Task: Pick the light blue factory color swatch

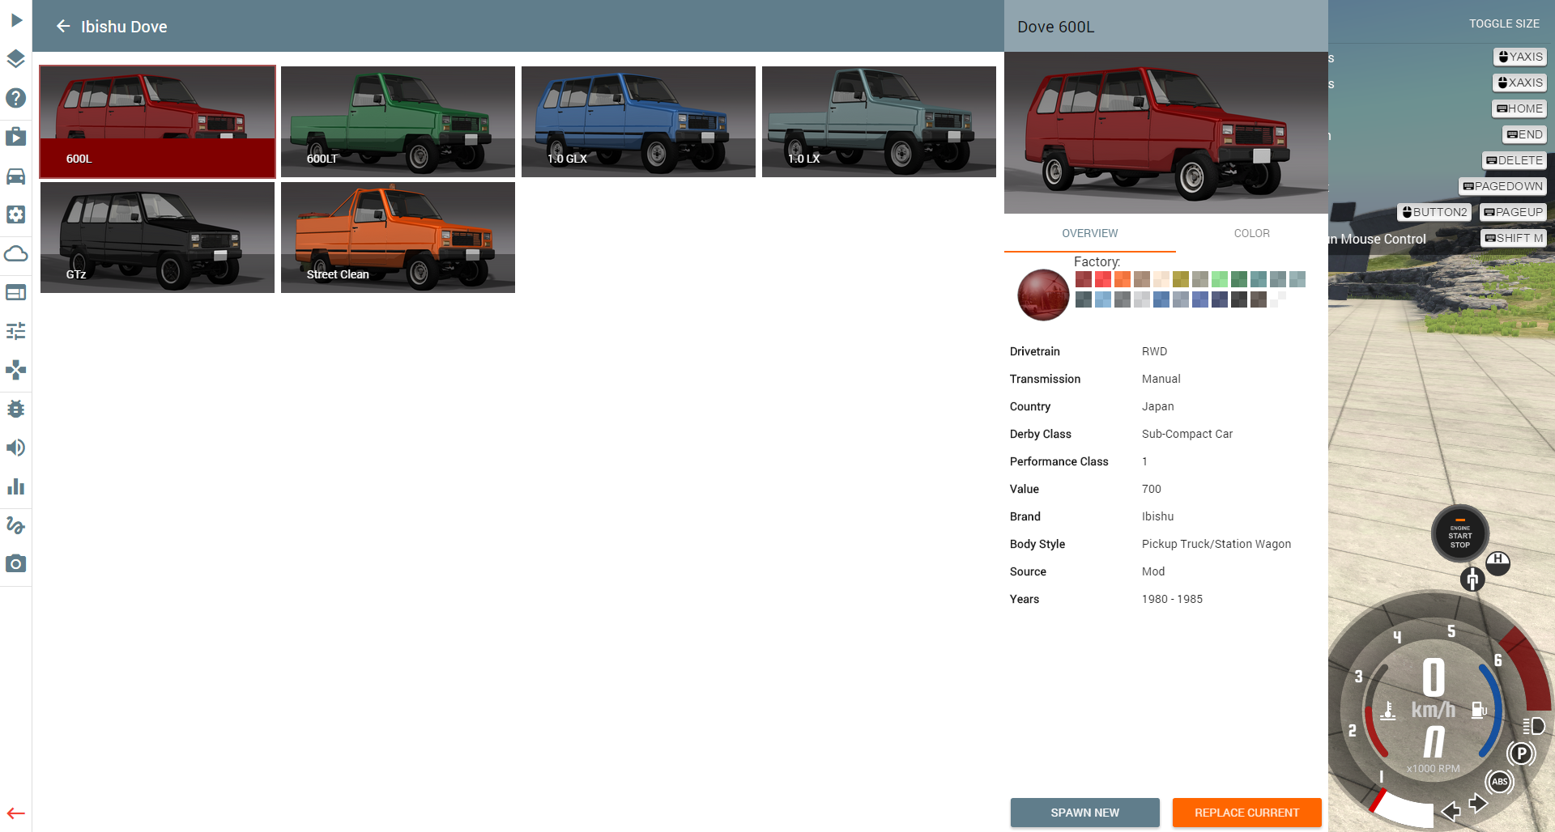Action: click(x=1103, y=299)
